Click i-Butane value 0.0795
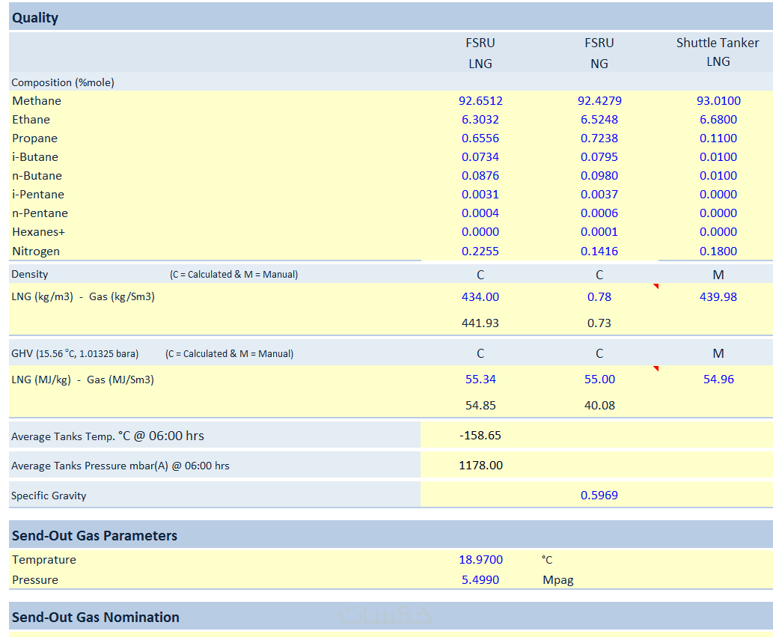773x637 pixels. click(599, 156)
